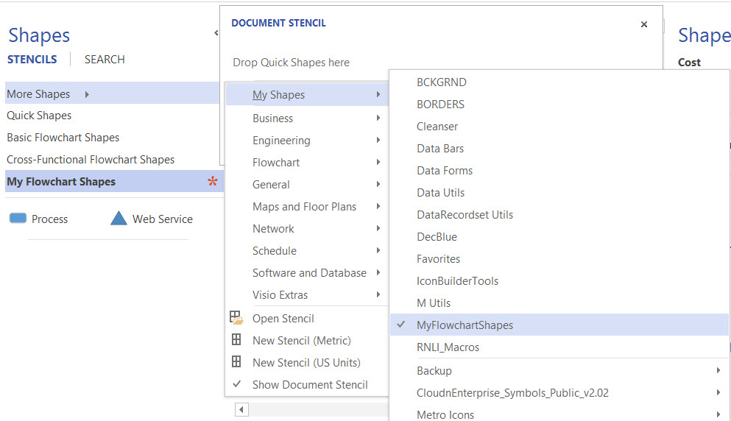This screenshot has height=421, width=731.
Task: Select the Web Service triangle shape
Action: click(x=119, y=219)
